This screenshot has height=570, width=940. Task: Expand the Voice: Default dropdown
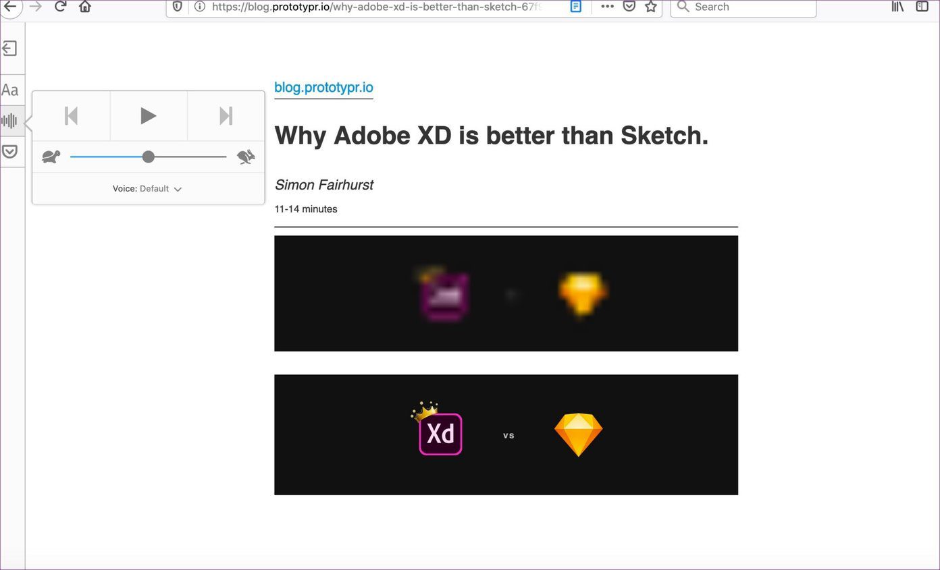point(148,189)
